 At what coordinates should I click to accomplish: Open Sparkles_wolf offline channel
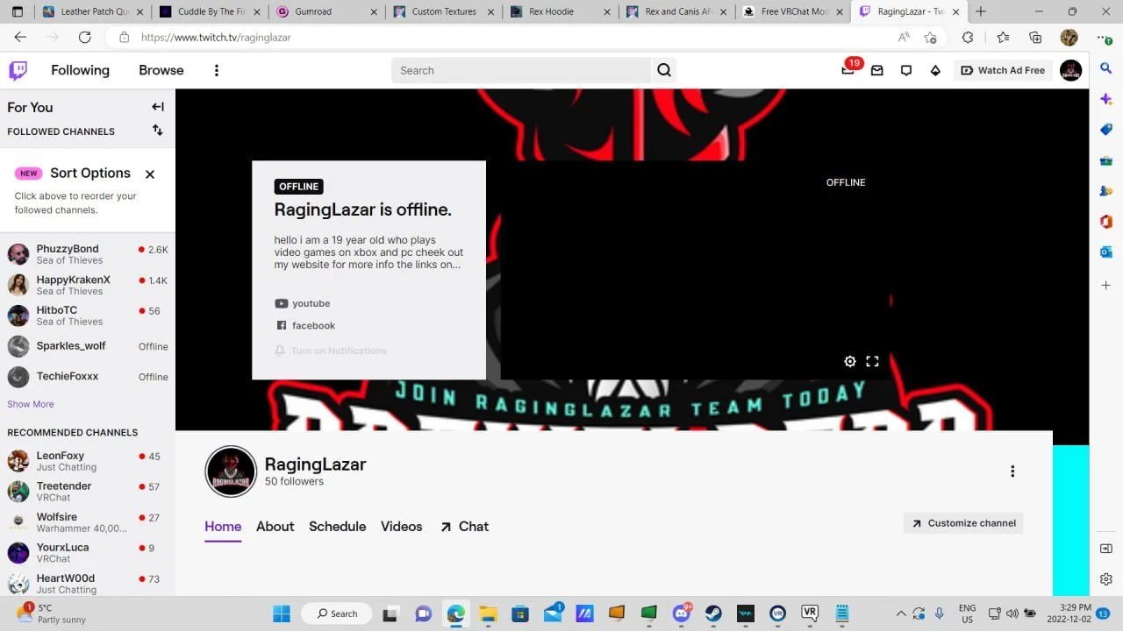point(88,346)
